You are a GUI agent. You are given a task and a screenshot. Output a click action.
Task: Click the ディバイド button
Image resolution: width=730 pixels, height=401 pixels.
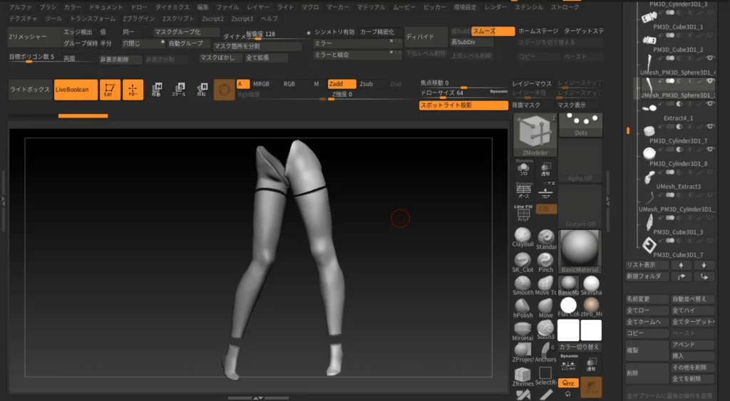(x=425, y=36)
